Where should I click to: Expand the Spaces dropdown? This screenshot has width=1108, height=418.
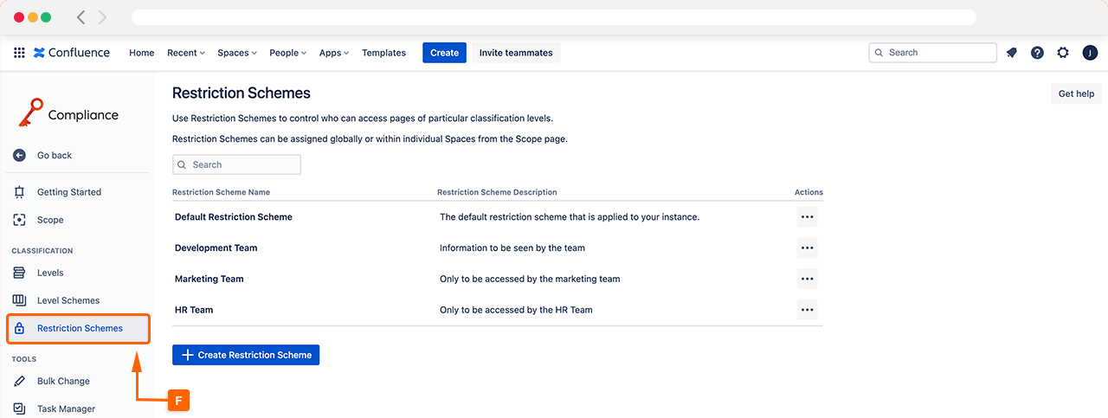pyautogui.click(x=237, y=53)
